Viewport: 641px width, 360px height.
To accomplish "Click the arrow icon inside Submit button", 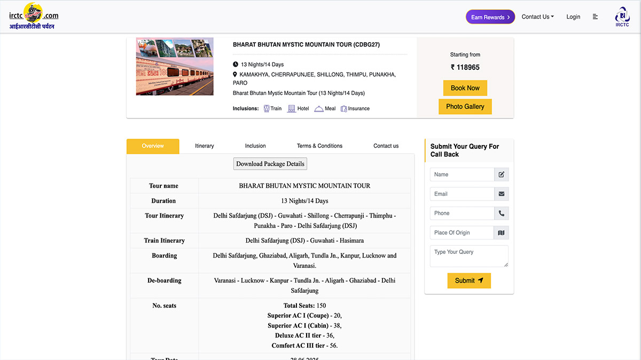I will coord(481,281).
